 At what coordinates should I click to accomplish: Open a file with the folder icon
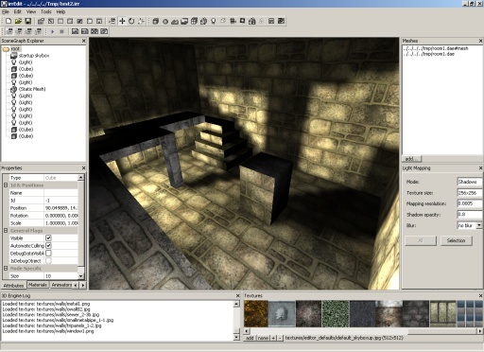[18, 21]
